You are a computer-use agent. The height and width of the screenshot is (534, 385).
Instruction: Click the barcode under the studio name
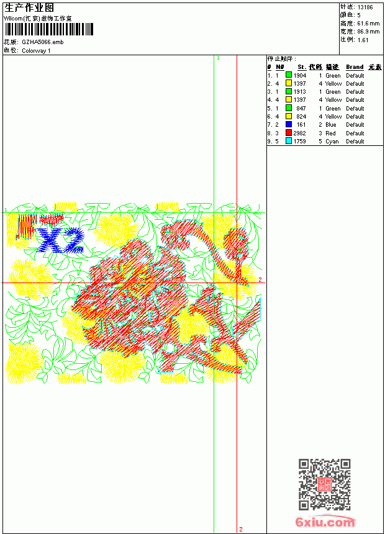click(x=48, y=29)
